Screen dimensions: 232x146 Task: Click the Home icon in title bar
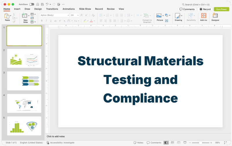[x=38, y=4]
